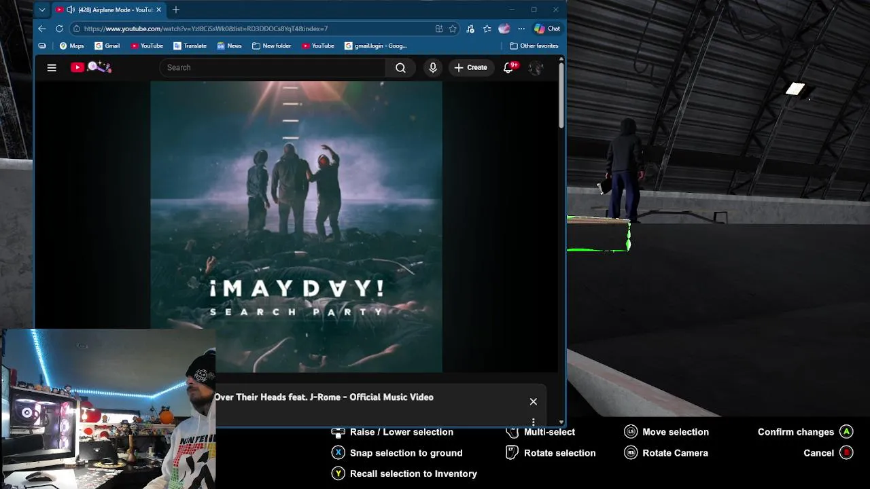This screenshot has width=870, height=489.
Task: Click the hooded character in game
Action: click(625, 170)
